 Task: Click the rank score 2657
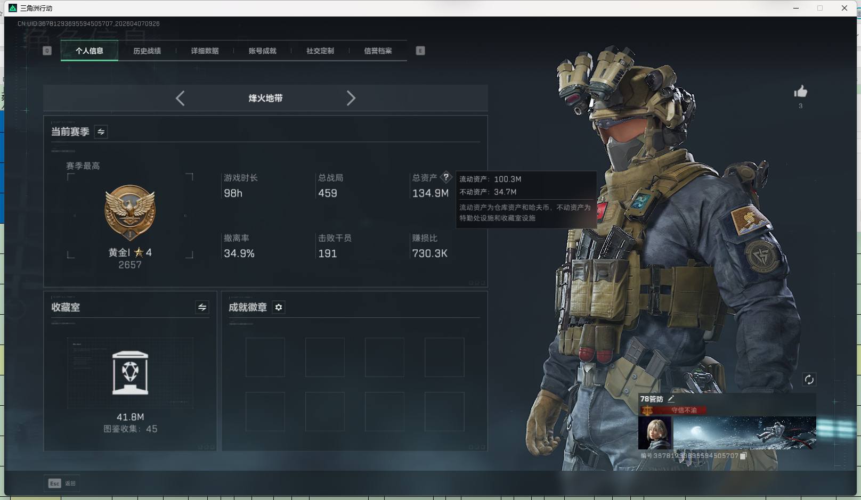click(130, 265)
